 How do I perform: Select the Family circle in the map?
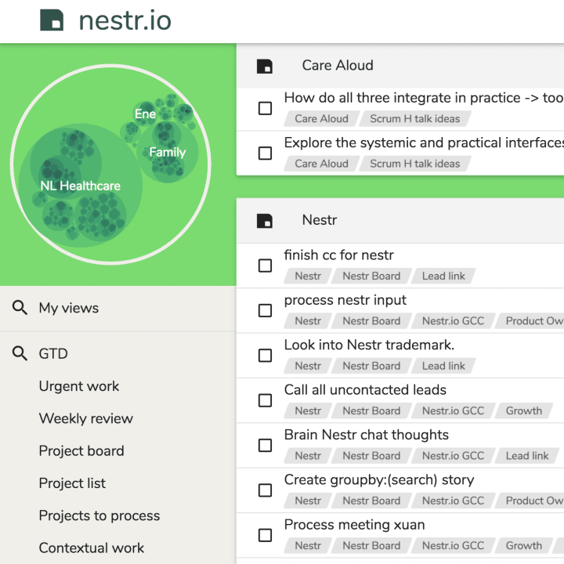(168, 153)
